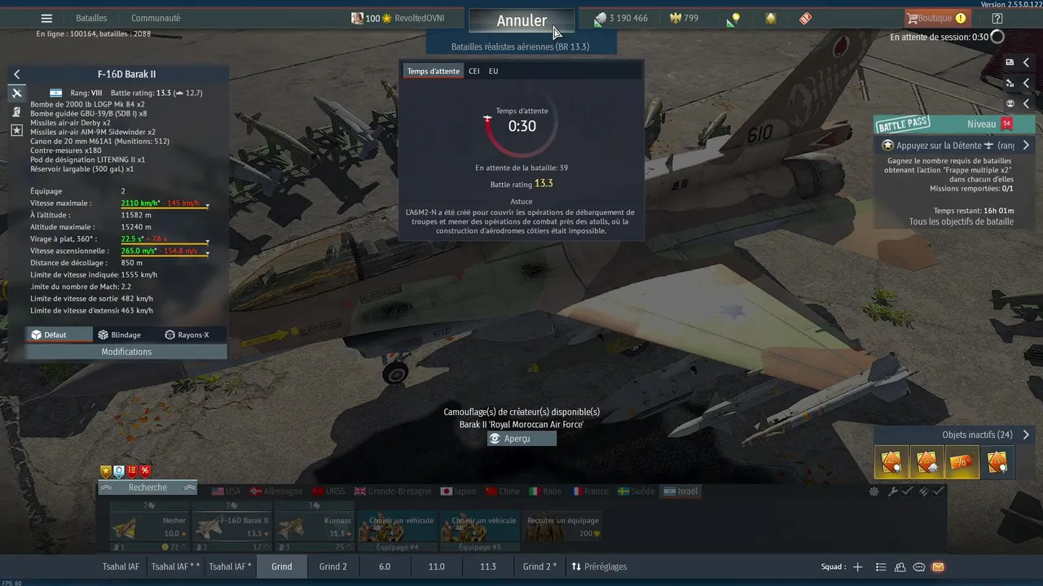Click the Golden Eagles balance 799
This screenshot has width=1043, height=586.
point(684,18)
